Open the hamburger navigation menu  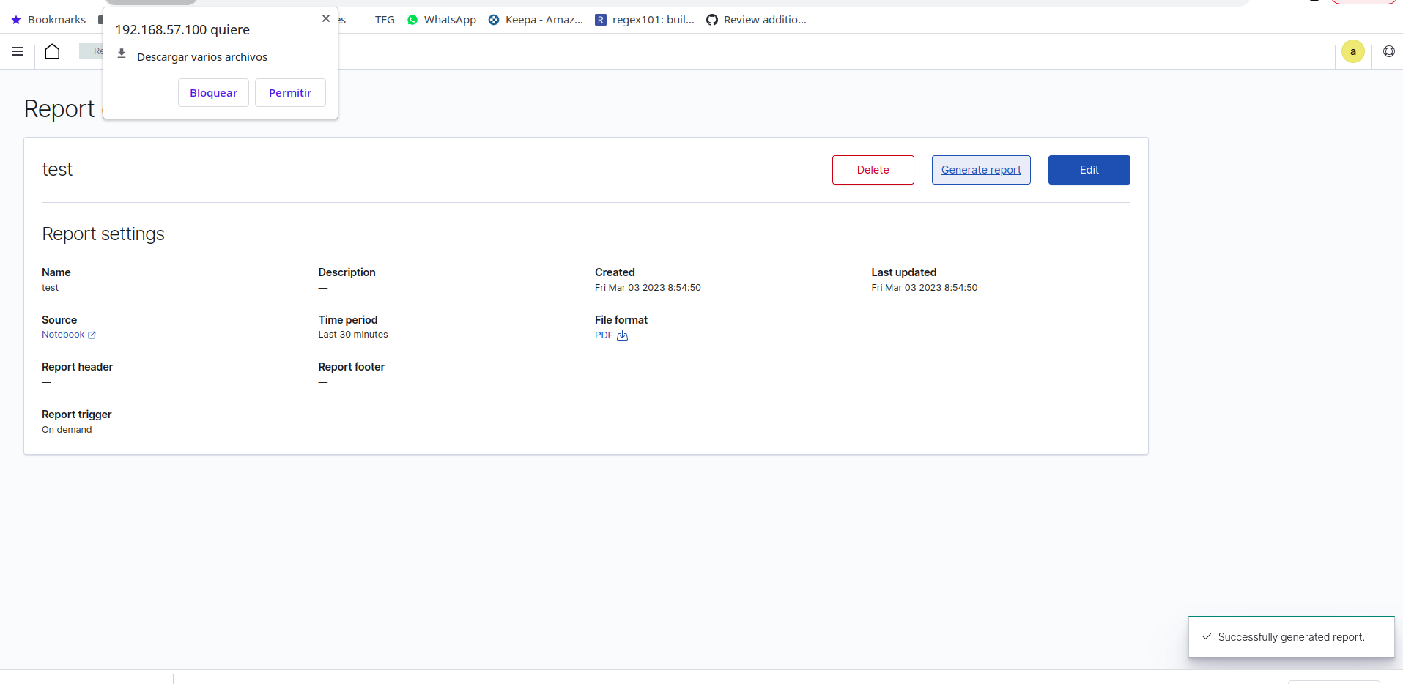[17, 51]
